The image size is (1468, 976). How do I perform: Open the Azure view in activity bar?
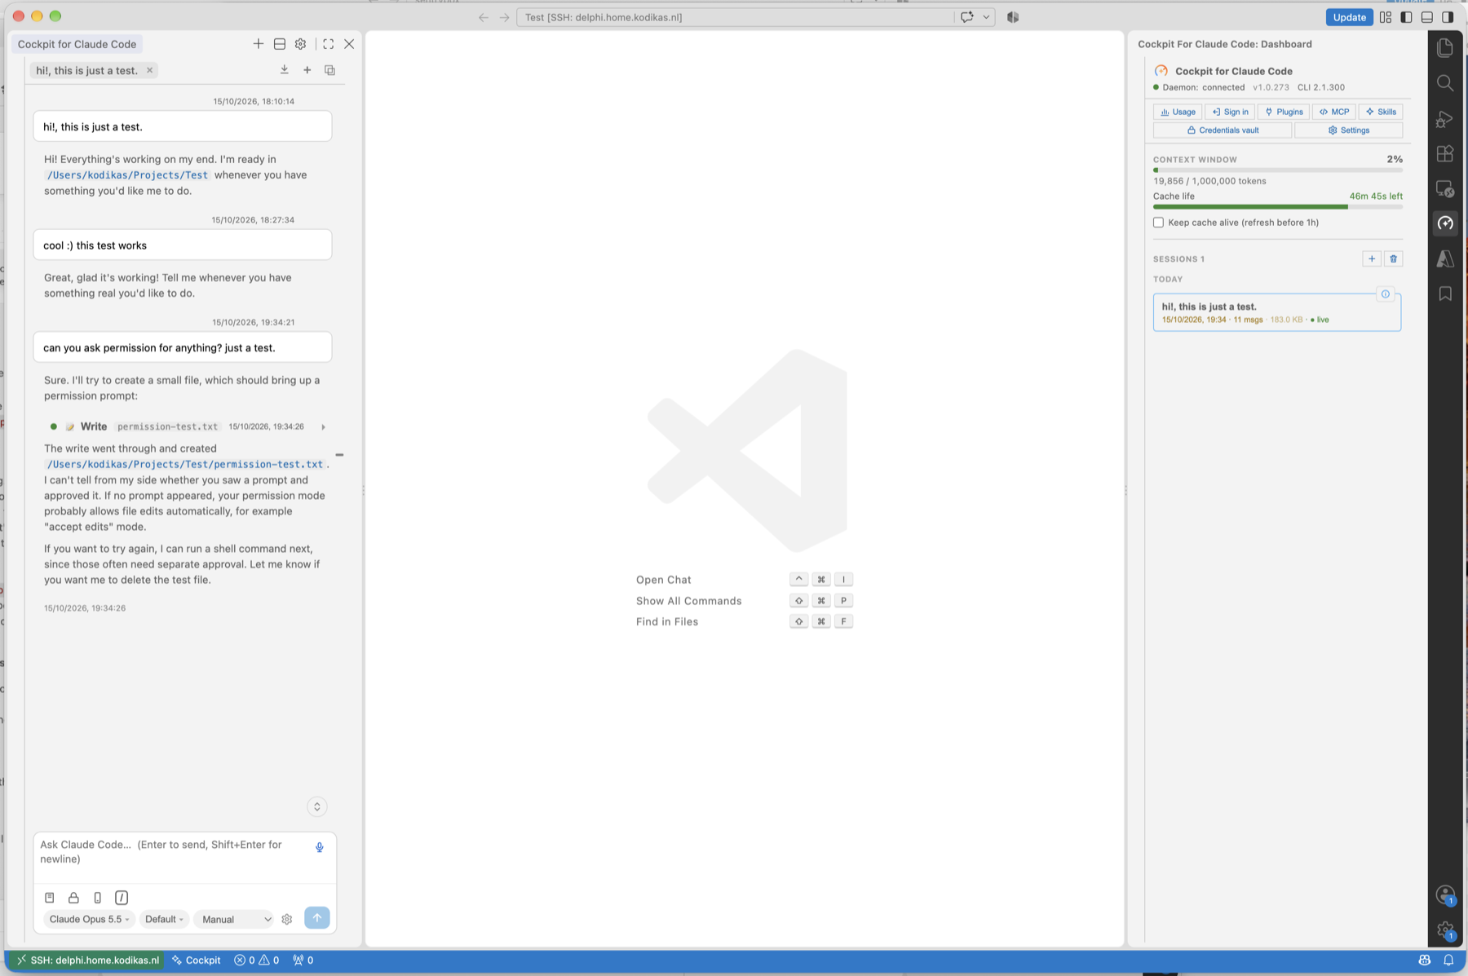1445,258
